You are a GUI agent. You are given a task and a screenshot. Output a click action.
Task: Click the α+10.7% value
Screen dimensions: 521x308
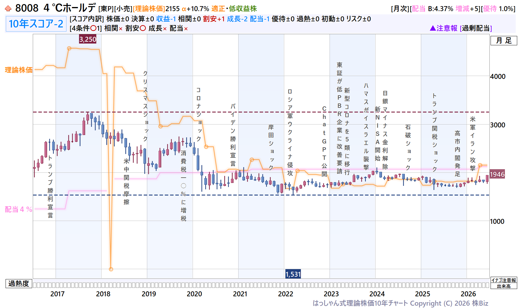pos(196,9)
